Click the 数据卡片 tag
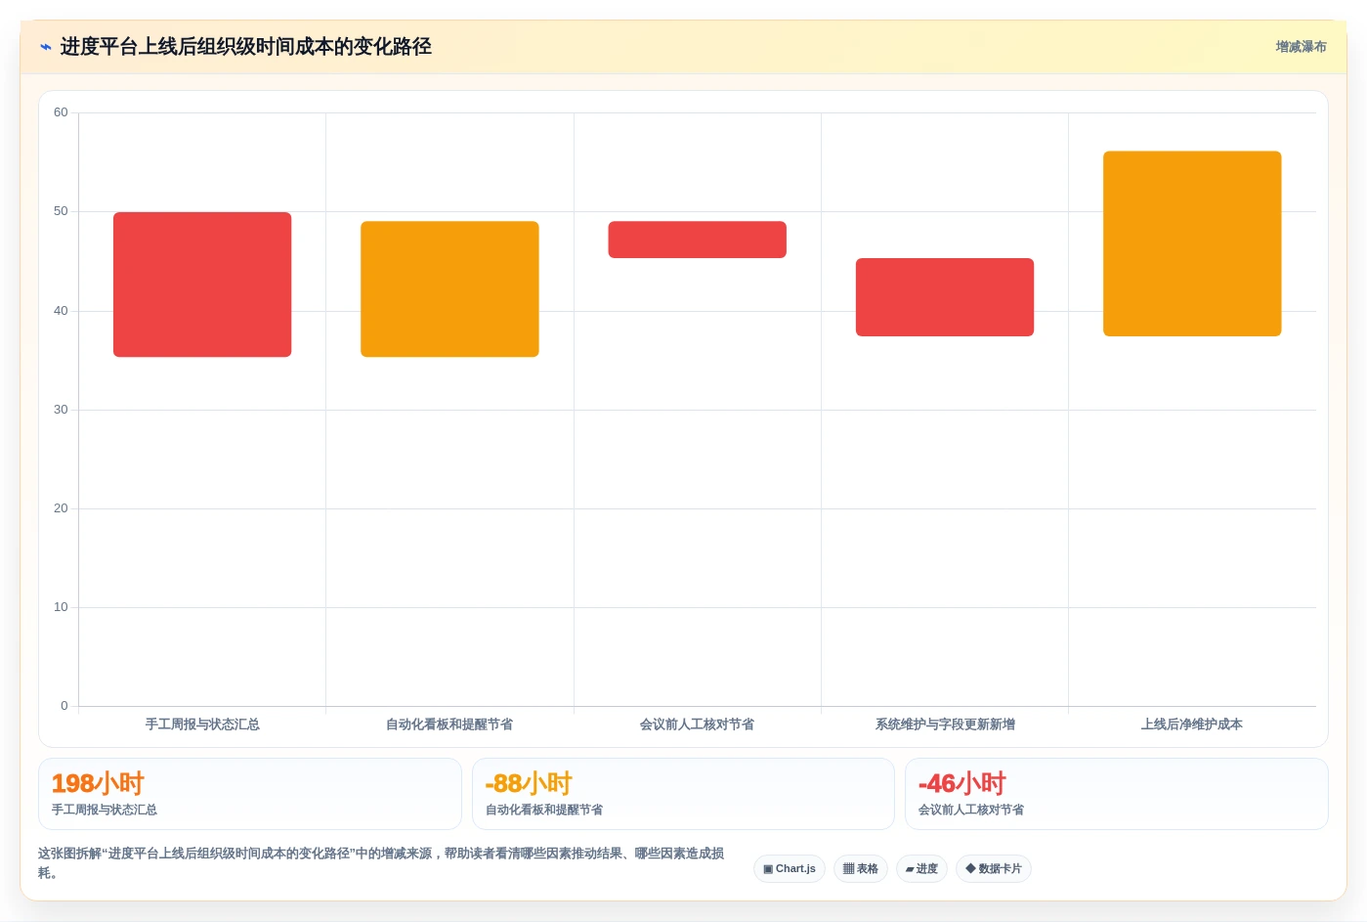Viewport: 1367px width, 922px height. point(994,868)
